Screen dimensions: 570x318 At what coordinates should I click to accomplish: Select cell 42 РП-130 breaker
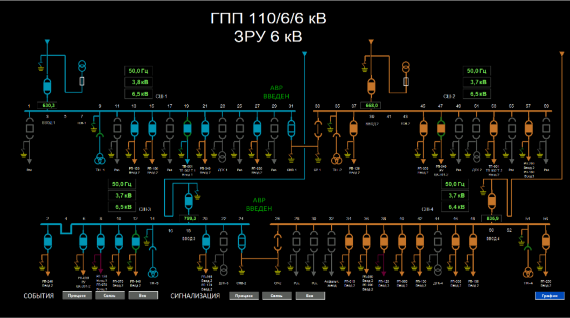[x=420, y=241]
